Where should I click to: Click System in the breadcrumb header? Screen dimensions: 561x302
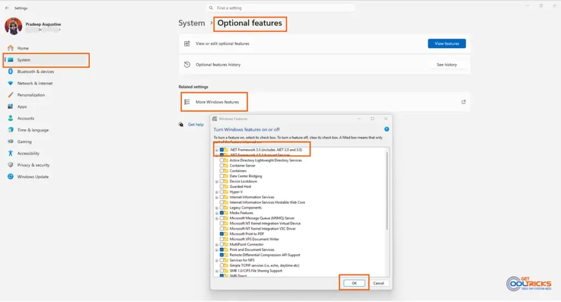pyautogui.click(x=192, y=23)
